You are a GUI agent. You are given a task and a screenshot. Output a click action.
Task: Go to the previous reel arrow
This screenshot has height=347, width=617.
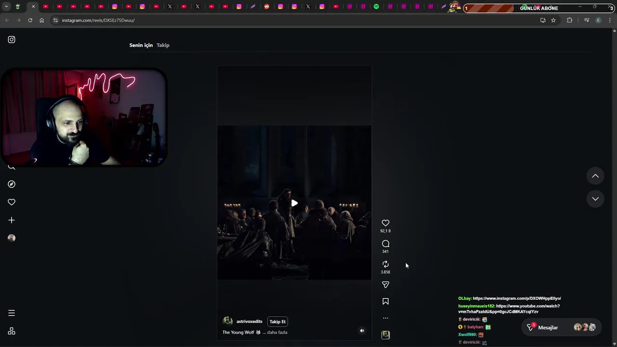coord(595,176)
